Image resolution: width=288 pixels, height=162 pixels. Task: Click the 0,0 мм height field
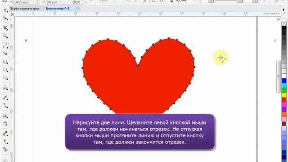pyautogui.click(x=58, y=2)
